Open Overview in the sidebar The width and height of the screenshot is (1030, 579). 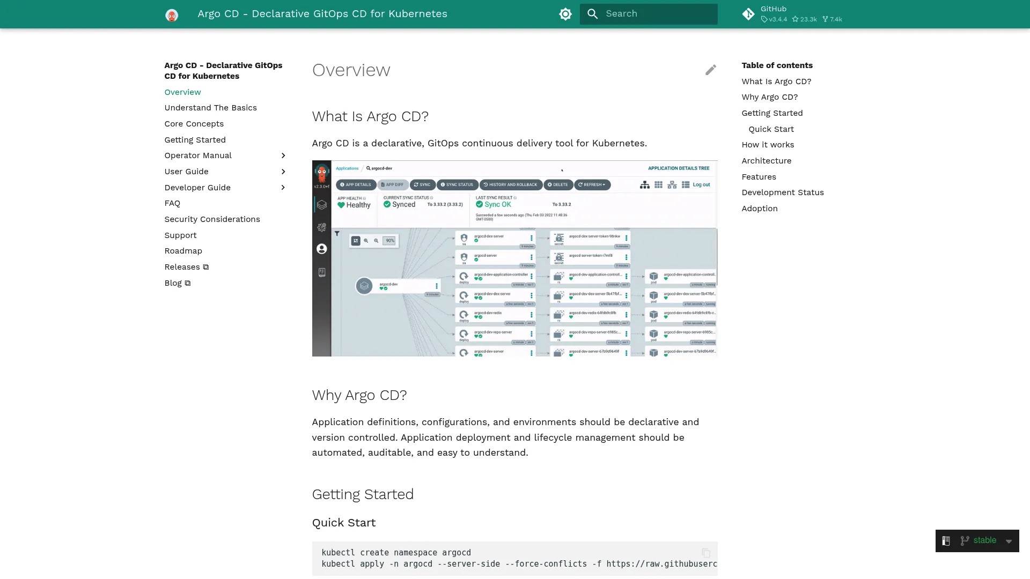(182, 92)
